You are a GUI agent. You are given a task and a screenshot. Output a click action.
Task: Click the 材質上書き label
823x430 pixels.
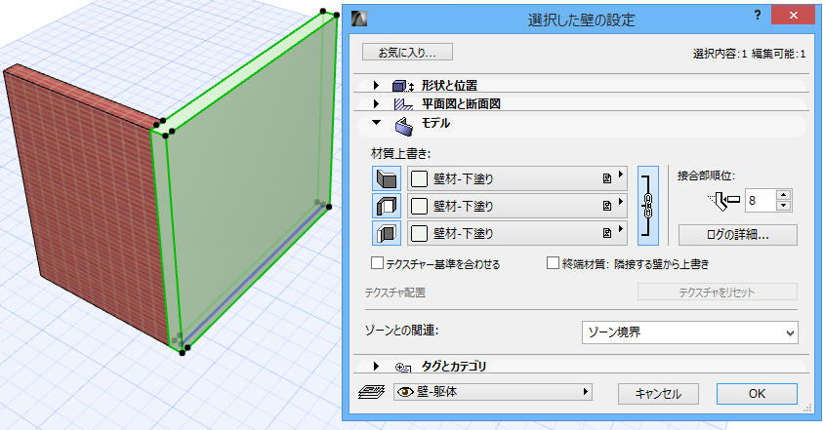tap(400, 154)
